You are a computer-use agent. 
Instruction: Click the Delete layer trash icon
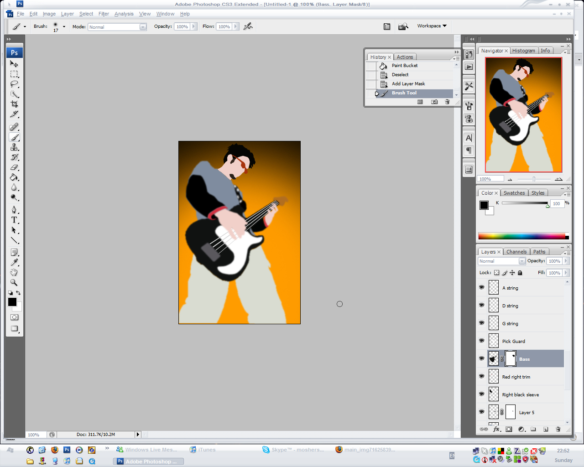click(558, 429)
